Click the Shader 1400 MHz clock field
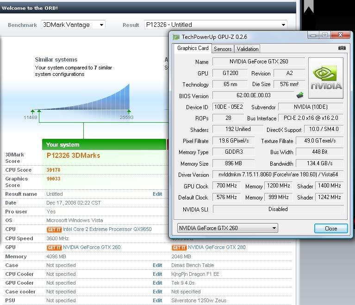 330,186
